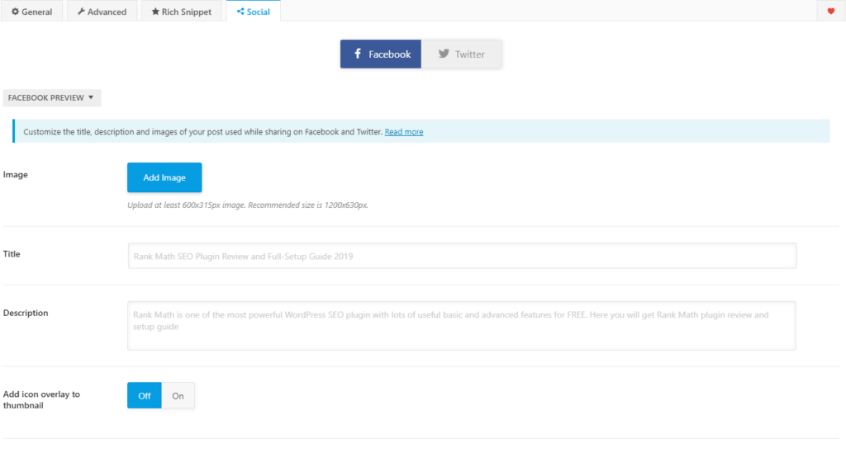Screen dimensions: 846x453
Task: Expand the Facebook Preview dropdown
Action: [52, 97]
